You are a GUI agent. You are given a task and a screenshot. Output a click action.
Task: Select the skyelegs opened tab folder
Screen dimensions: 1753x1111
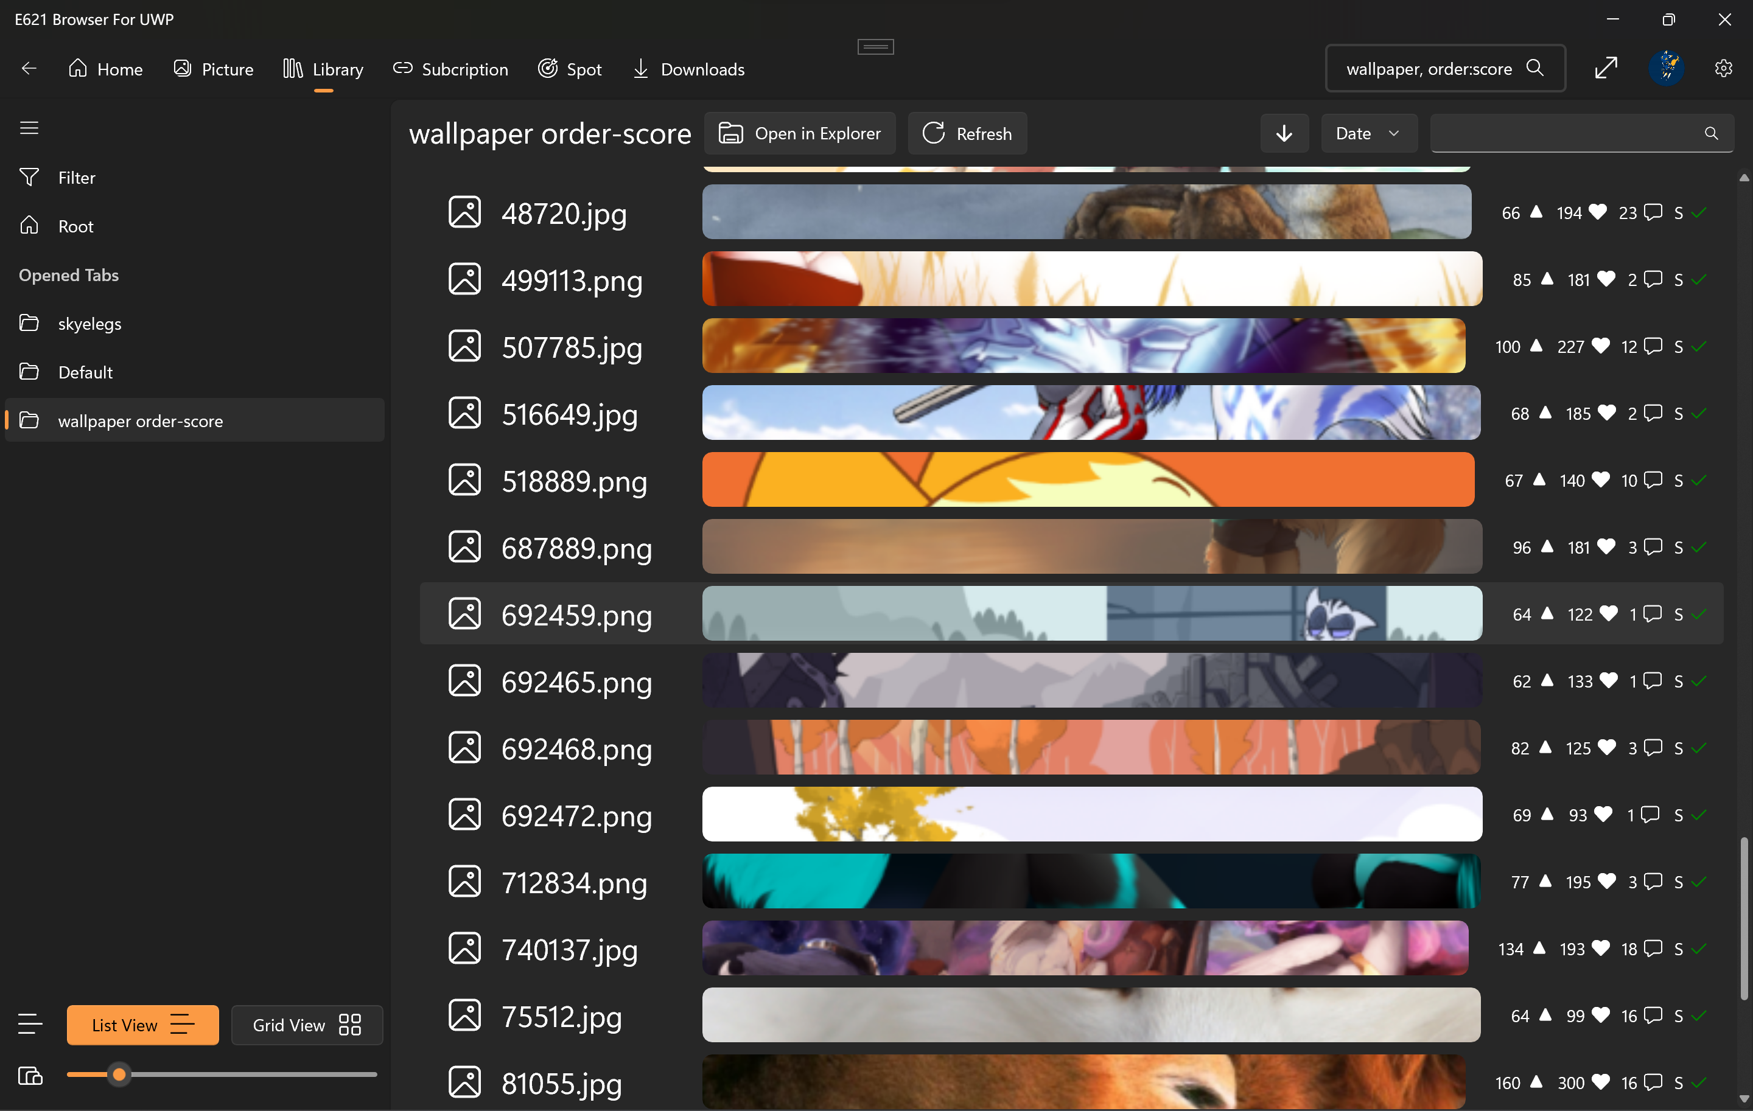pos(89,324)
